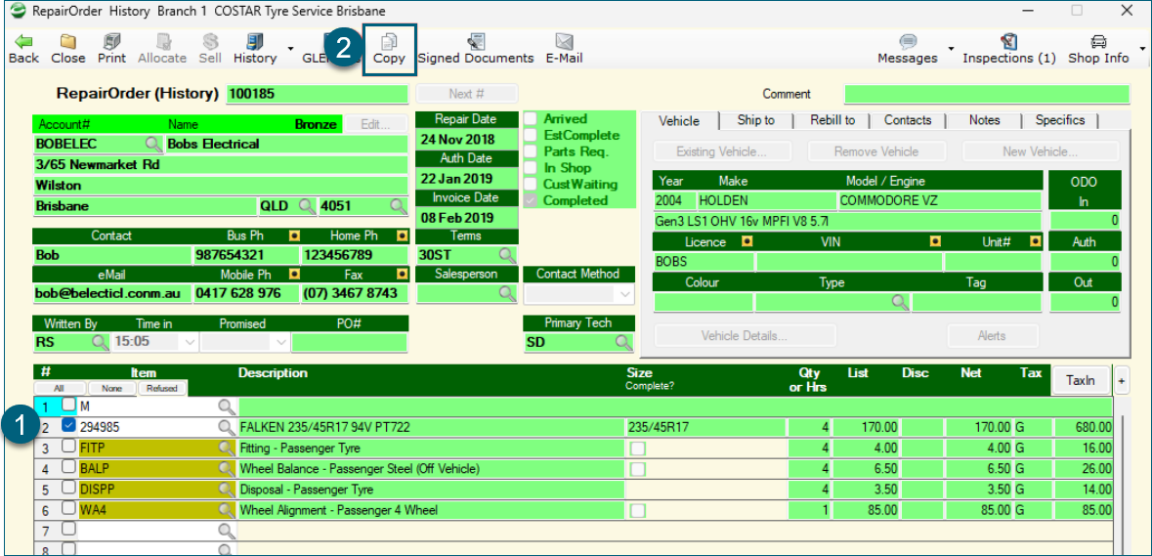
Task: Switch to the Ship to tab
Action: coord(756,120)
